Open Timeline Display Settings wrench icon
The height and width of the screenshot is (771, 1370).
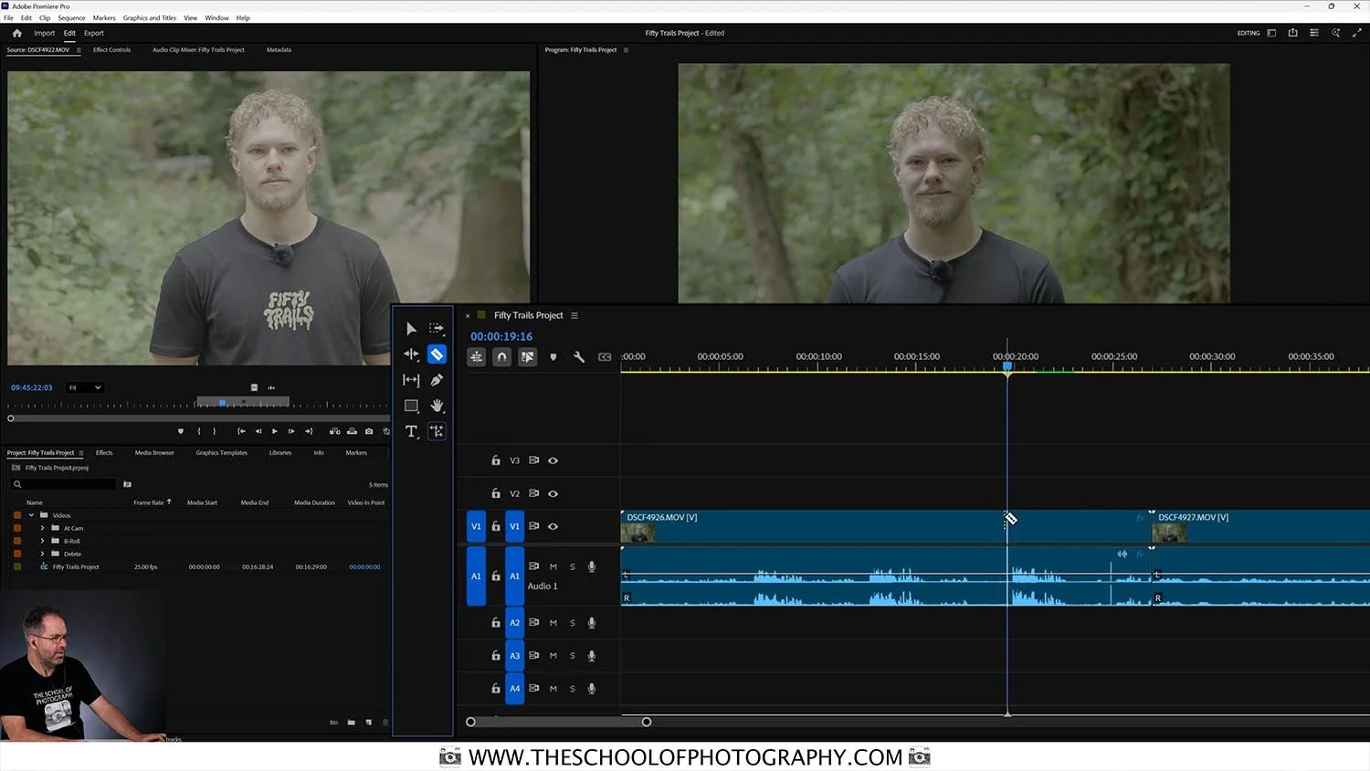coord(578,356)
